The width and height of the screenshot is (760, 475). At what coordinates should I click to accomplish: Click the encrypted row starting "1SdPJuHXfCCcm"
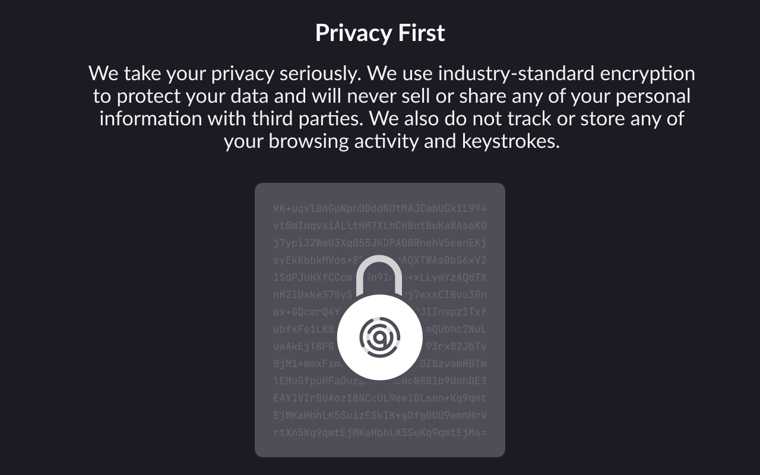(380, 277)
